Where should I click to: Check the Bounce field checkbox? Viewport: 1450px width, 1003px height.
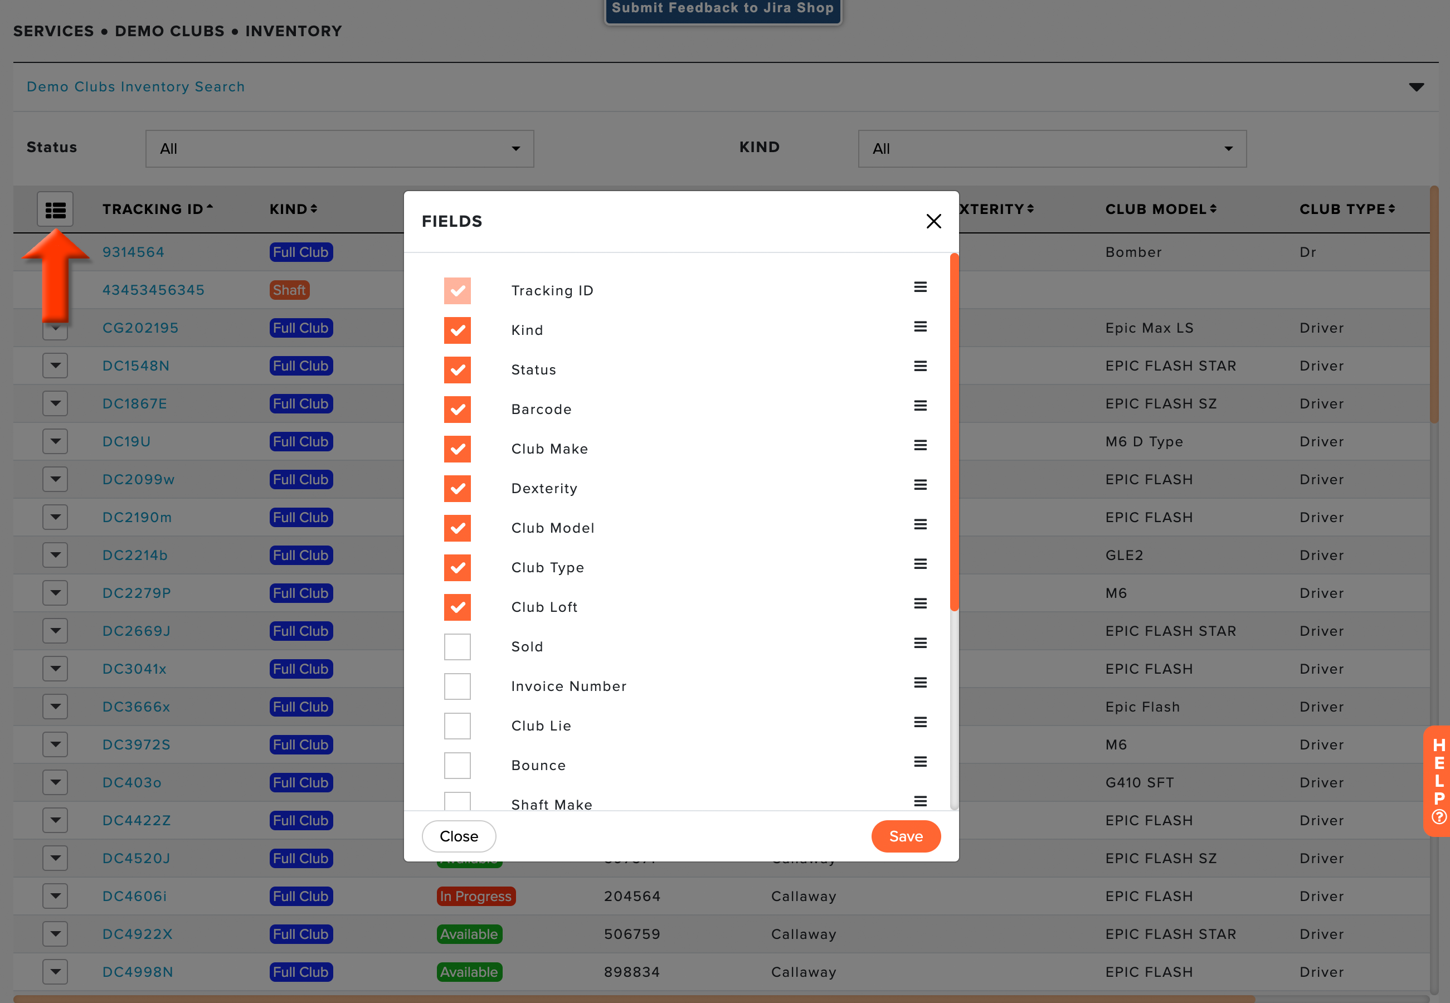[457, 766]
